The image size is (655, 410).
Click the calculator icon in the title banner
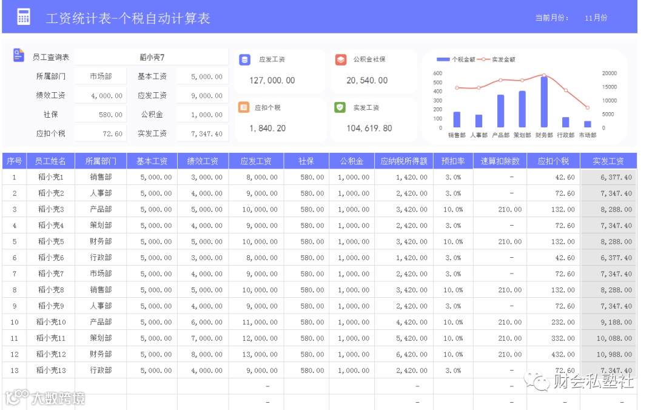coord(24,17)
